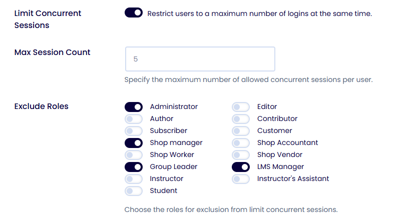Enable the Editor role exclusion
The width and height of the screenshot is (411, 221).
pos(241,106)
